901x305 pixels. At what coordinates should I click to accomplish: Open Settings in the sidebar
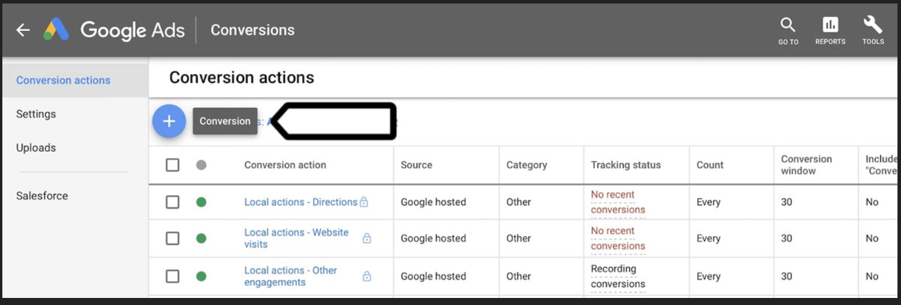pos(36,114)
